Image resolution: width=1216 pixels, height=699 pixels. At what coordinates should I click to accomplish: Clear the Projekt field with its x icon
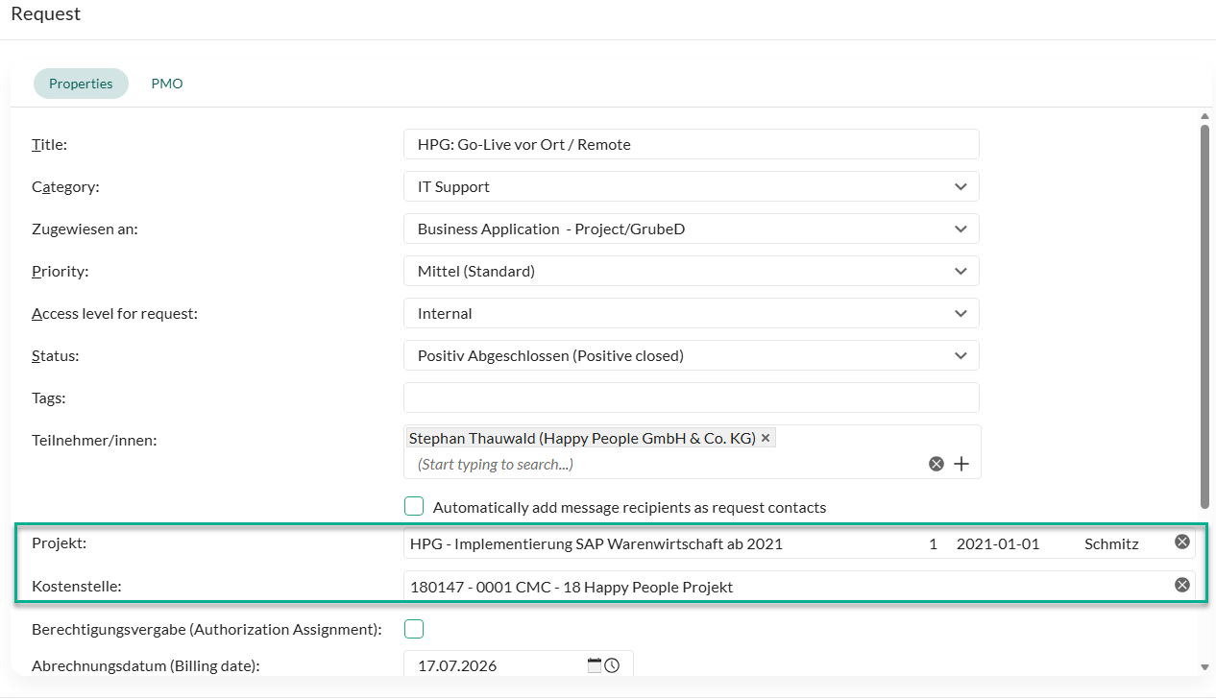click(x=1182, y=542)
